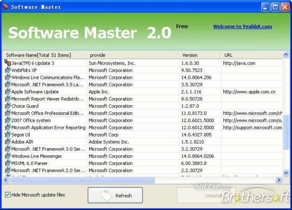Click the http://www.apple.com.cn URL cell

249,92
